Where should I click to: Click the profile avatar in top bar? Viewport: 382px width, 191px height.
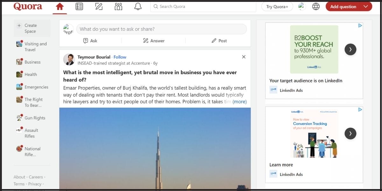coord(301,7)
